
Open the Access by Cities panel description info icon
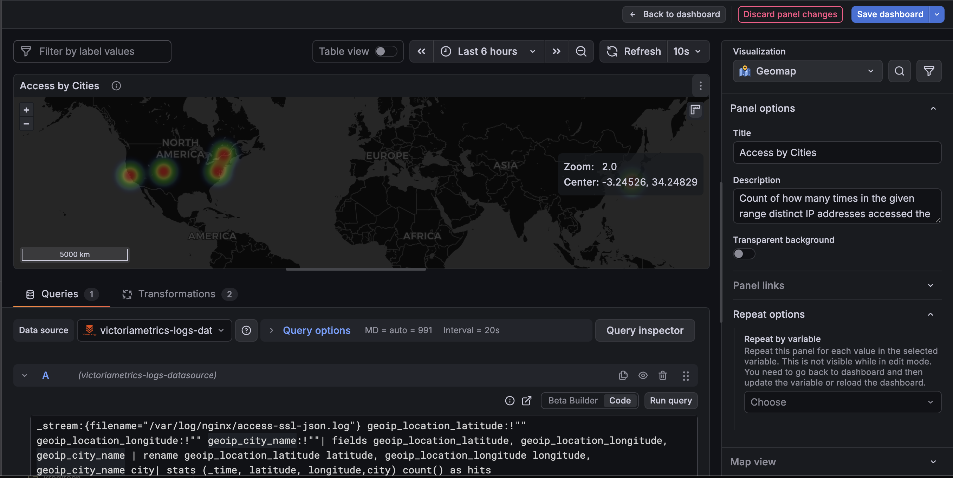point(116,86)
